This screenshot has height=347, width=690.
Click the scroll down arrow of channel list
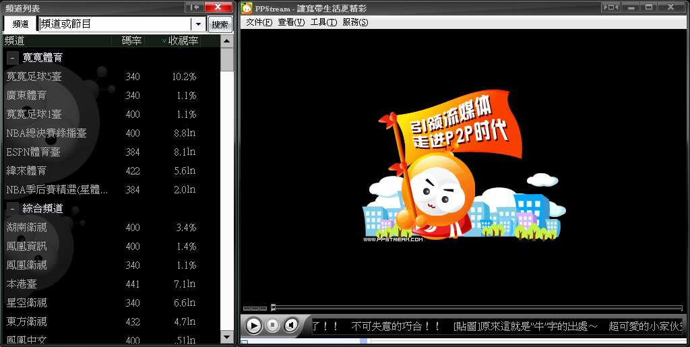click(x=226, y=338)
